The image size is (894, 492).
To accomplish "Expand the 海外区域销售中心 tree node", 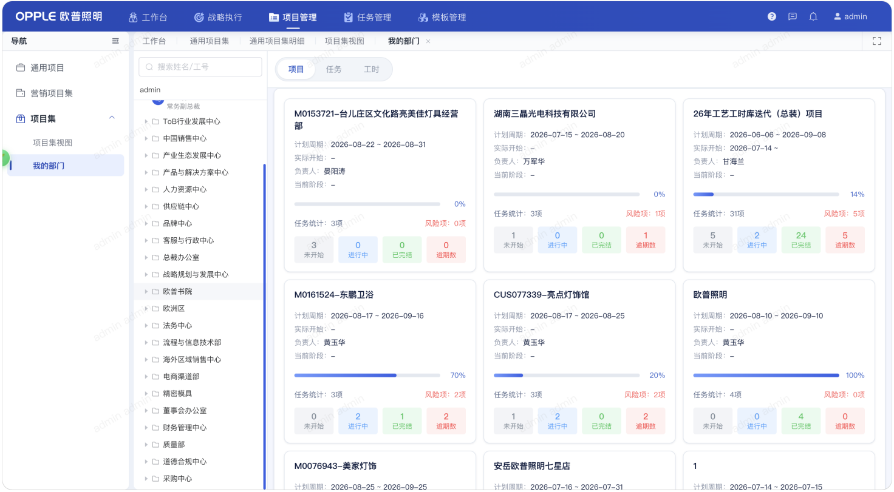I will point(146,359).
